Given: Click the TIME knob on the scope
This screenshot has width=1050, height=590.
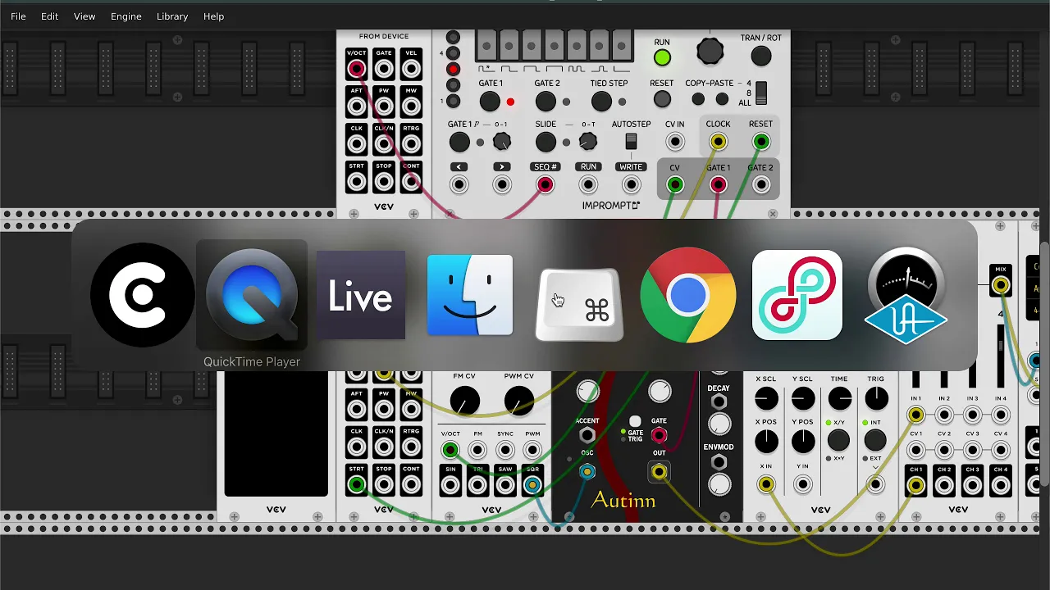Looking at the screenshot, I should pos(839,399).
